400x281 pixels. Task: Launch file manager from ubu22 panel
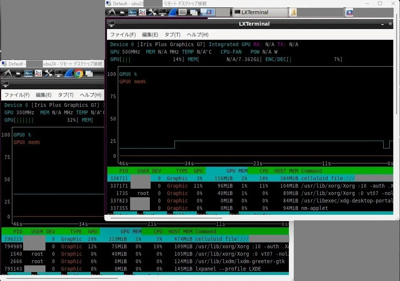point(122,13)
